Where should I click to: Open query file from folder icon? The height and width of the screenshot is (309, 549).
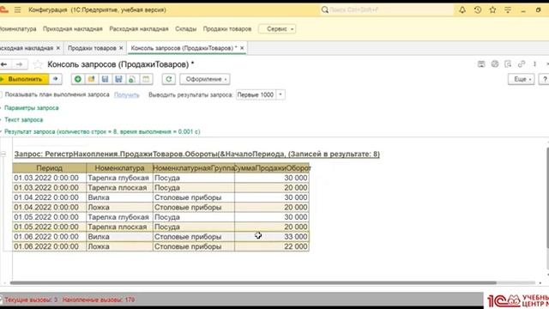click(92, 79)
